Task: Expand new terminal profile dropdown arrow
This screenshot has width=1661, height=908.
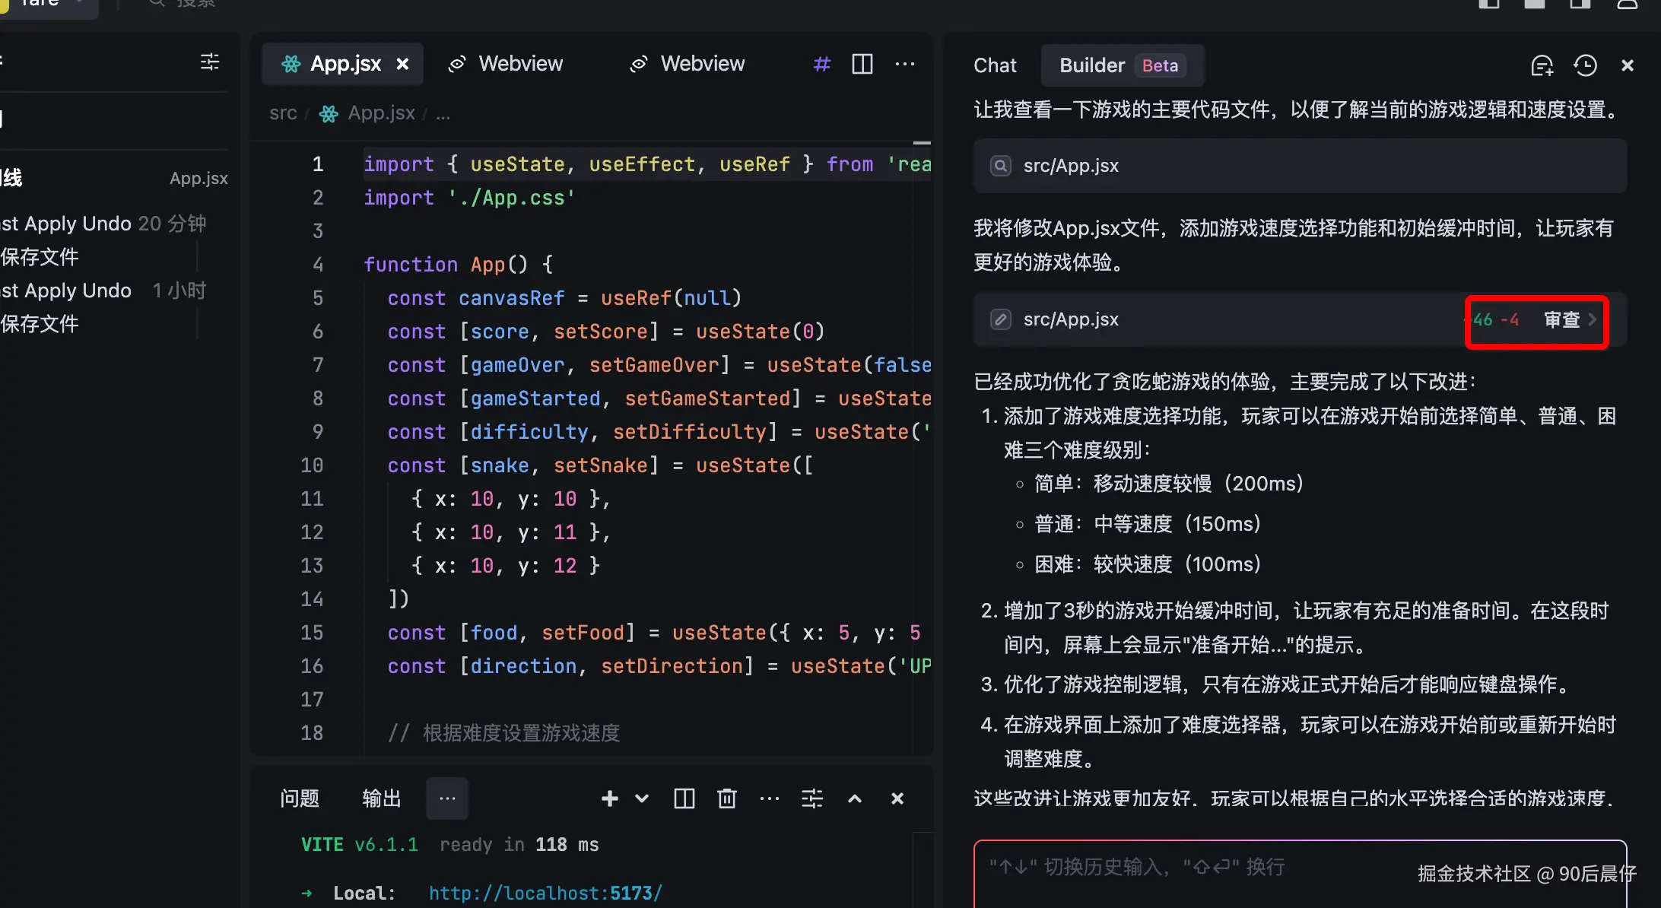Action: [x=642, y=798]
